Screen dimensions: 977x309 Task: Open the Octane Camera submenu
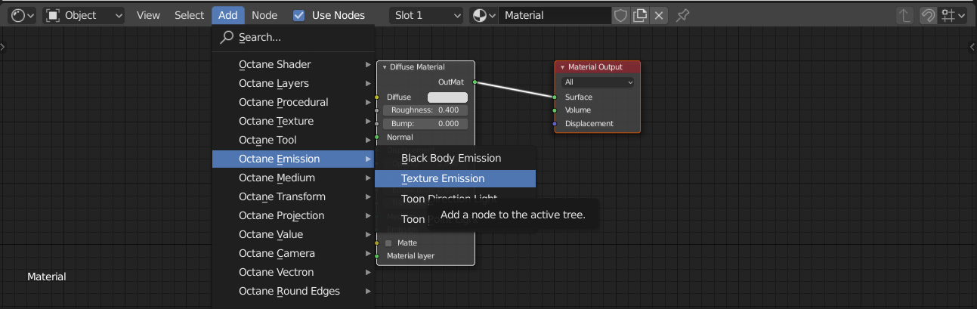point(293,253)
